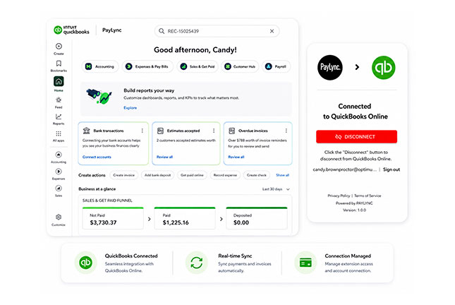This screenshot has height=305, width=455.
Task: Expand the Last 30 days dropdown
Action: (276, 189)
